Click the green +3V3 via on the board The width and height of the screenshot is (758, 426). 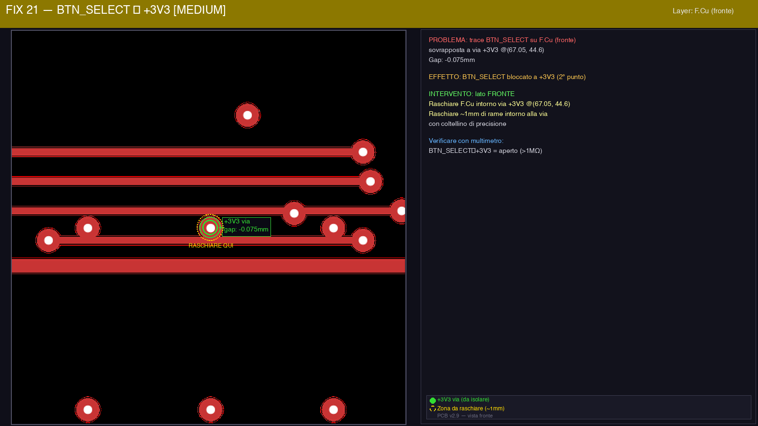point(210,228)
